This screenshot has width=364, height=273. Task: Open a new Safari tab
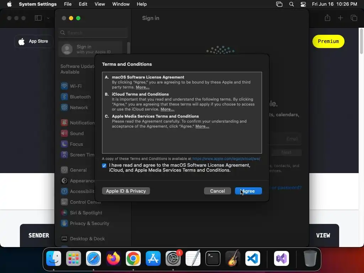pyautogui.click(x=340, y=18)
